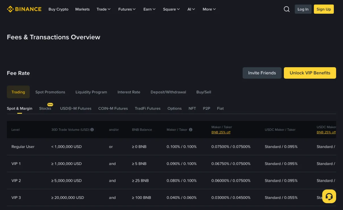Click the '≥ 20,000,000 USD' volume cell
Viewport: 343px width, 210px height.
[68, 197]
